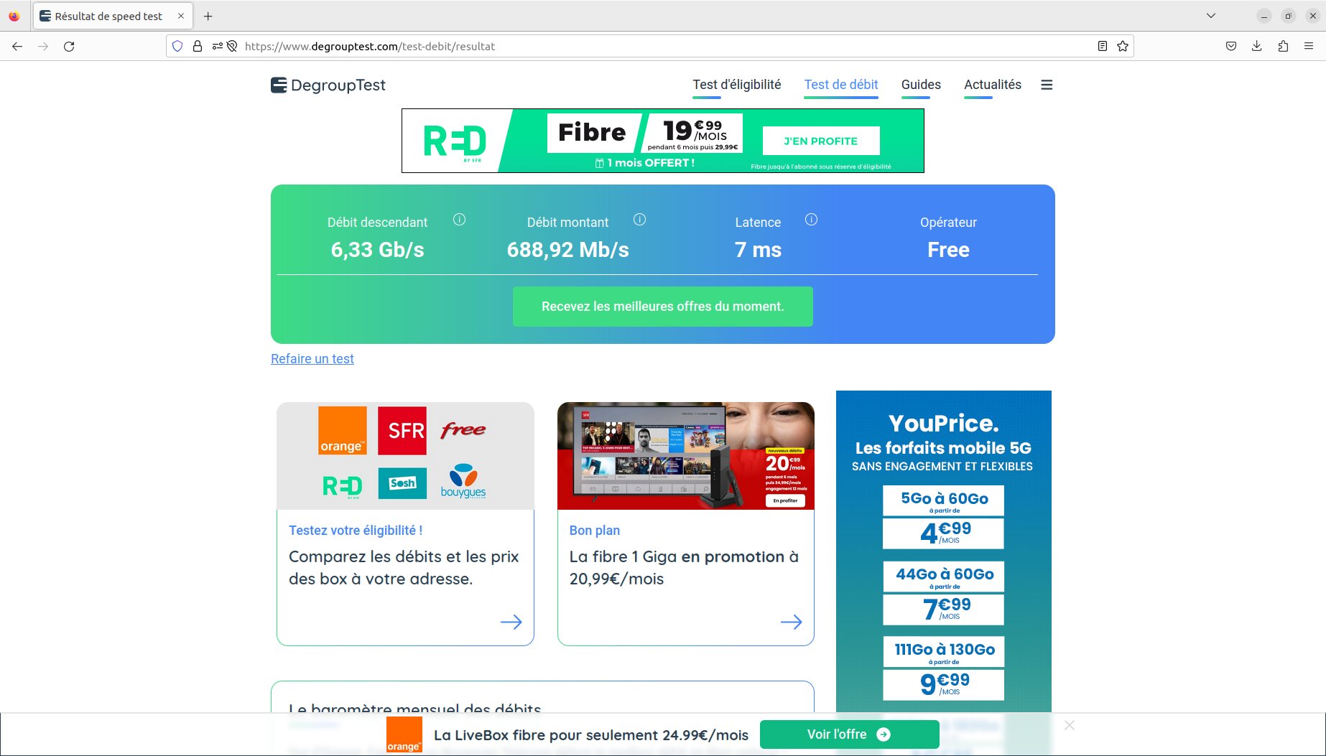
Task: Click arrow on Bon plan card
Action: pos(792,622)
